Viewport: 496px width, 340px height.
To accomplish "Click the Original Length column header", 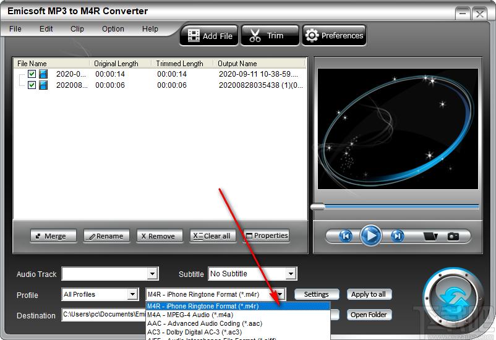I will pyautogui.click(x=120, y=64).
